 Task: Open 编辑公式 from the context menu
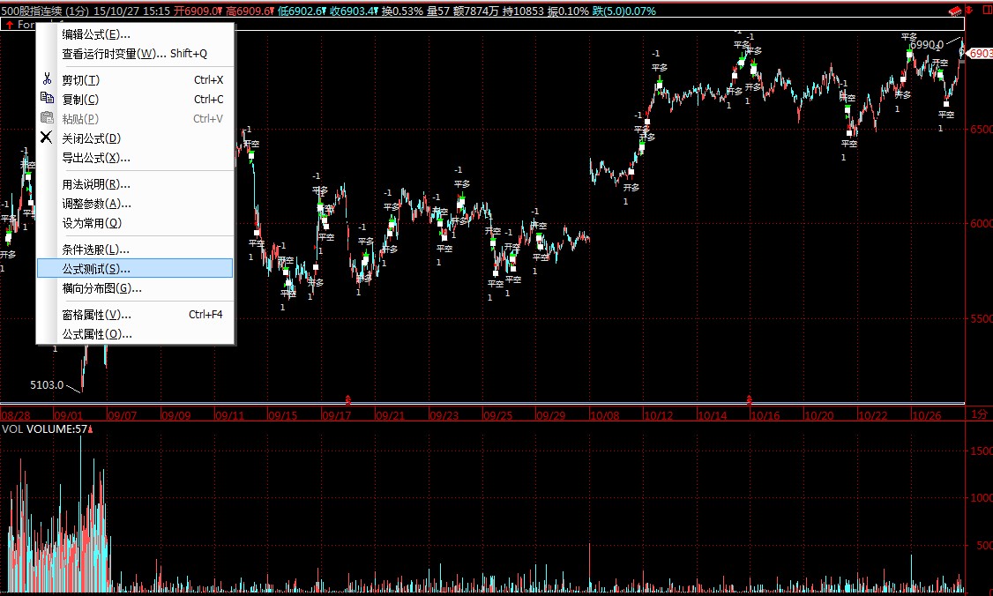95,34
